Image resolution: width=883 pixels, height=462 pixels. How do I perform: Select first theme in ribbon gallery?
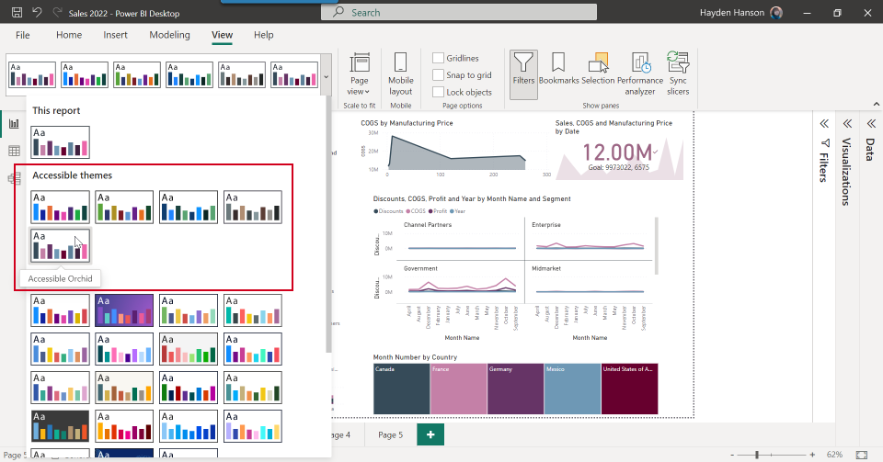(x=32, y=74)
